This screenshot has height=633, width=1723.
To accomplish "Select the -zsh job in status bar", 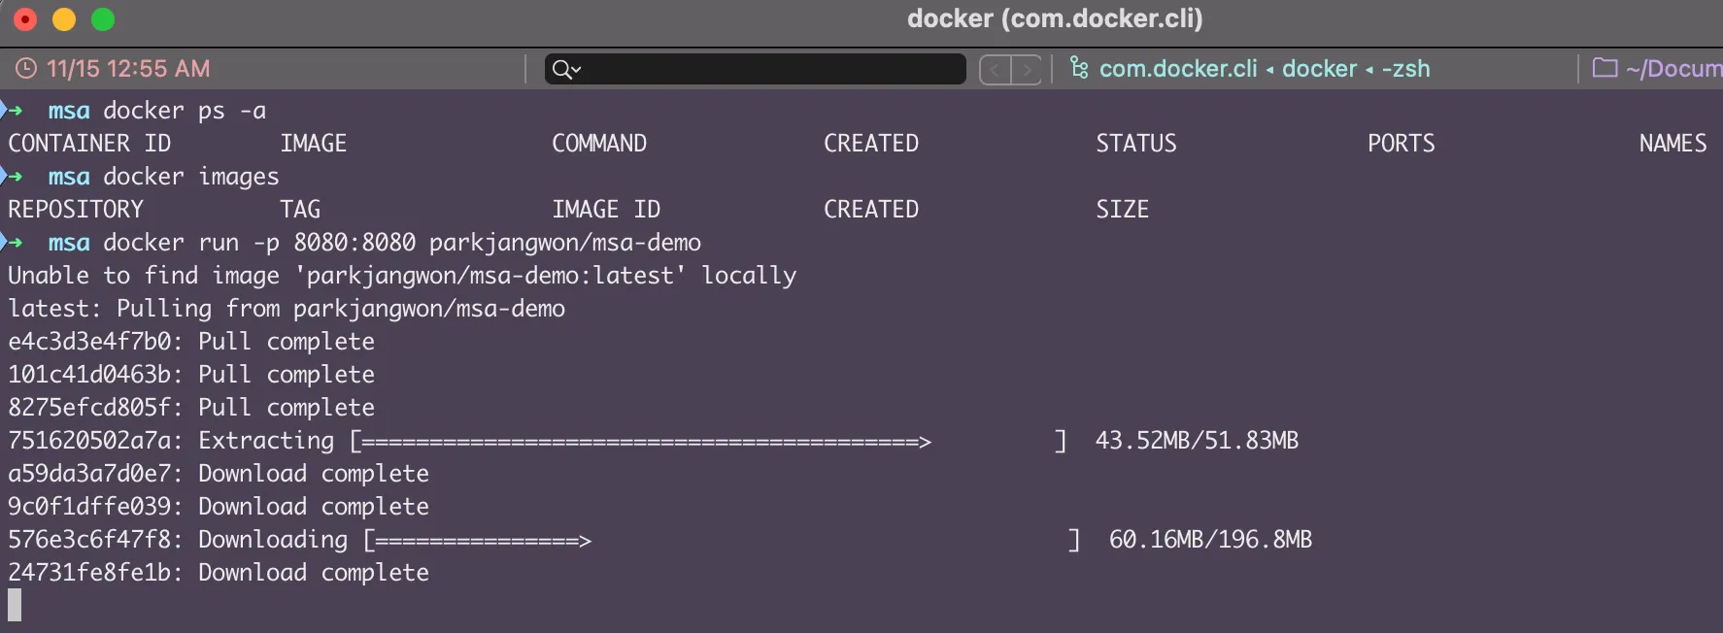I will click(1405, 69).
